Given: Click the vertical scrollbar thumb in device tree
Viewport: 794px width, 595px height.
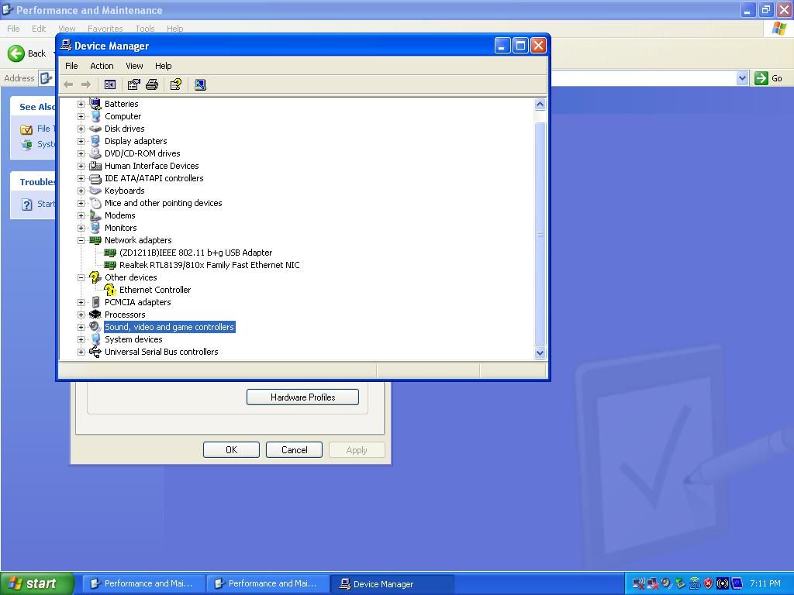Looking at the screenshot, I should [540, 234].
